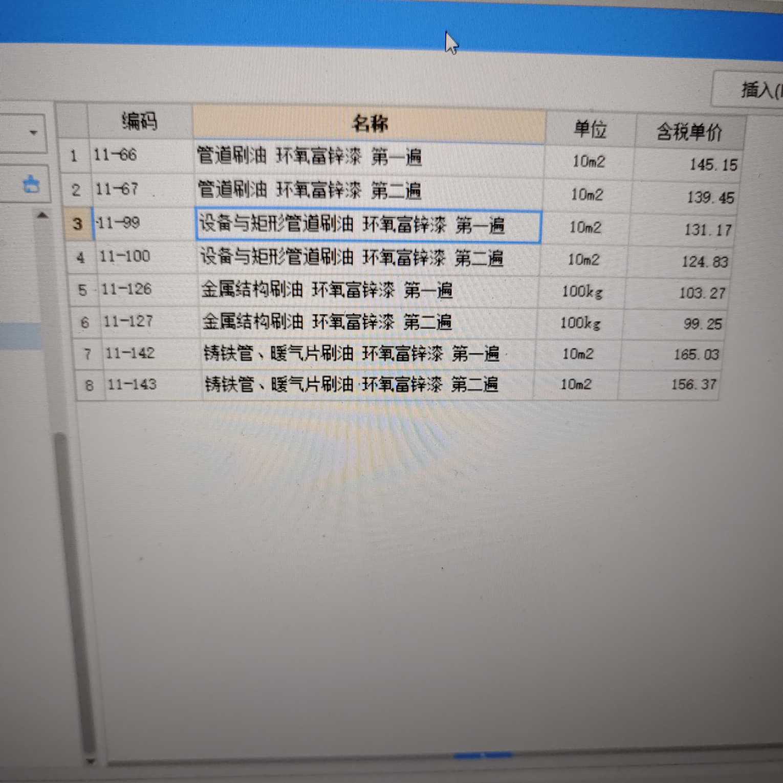
Task: Click 设备与矩形管道刷油 环氧富锌漆 第一遍 cell
Action: 368,225
